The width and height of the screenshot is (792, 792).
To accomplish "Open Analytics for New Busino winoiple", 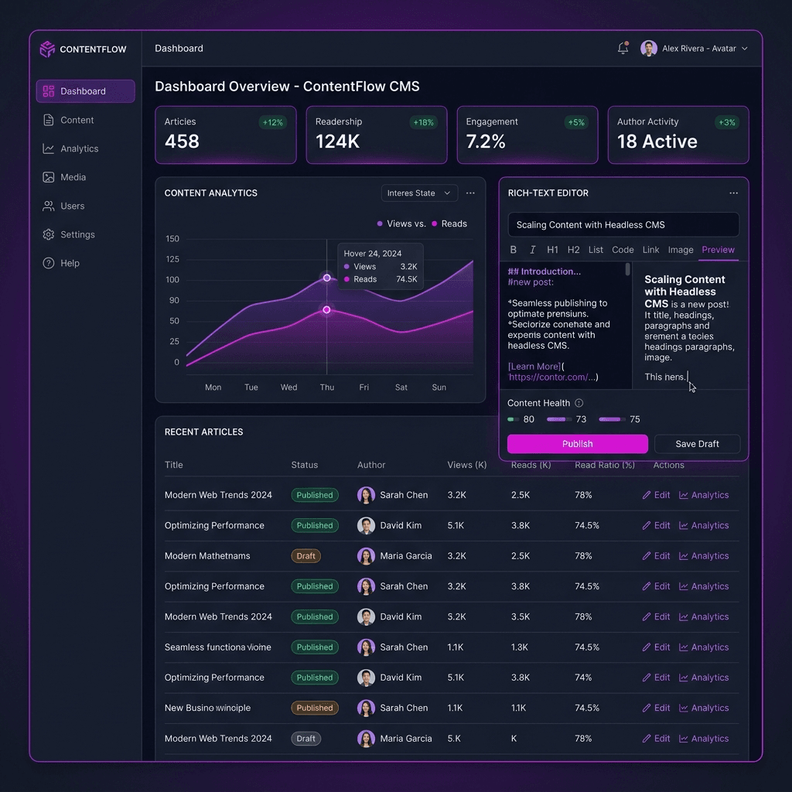I will tap(704, 708).
